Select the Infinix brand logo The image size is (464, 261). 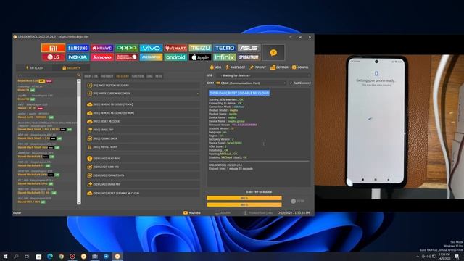224,57
